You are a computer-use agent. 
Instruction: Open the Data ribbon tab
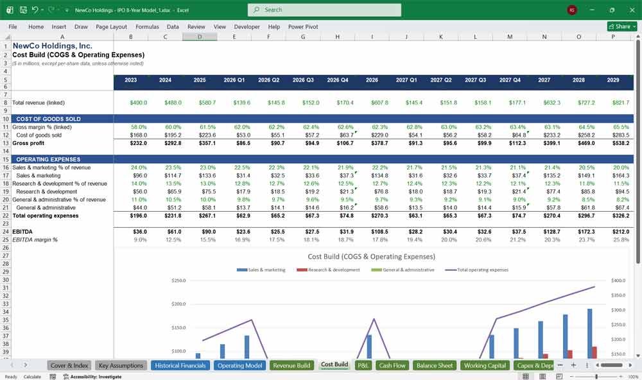coord(172,26)
